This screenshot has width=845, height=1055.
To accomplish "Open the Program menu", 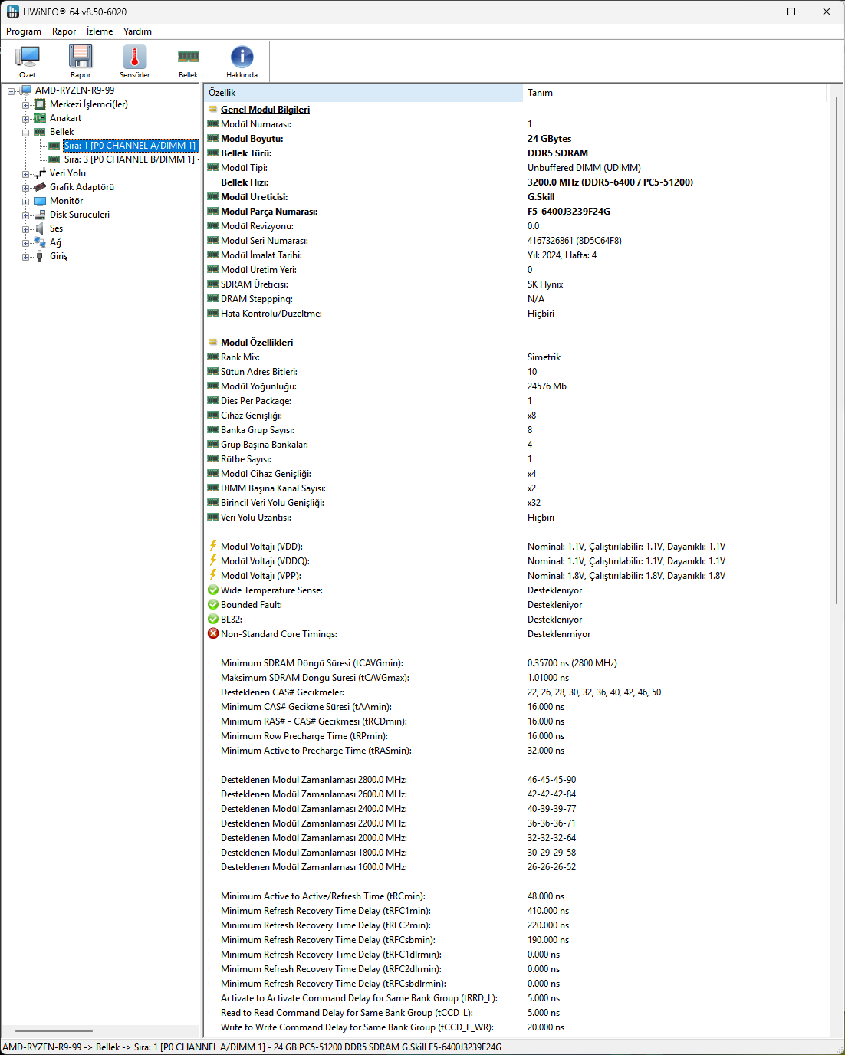I will (24, 31).
